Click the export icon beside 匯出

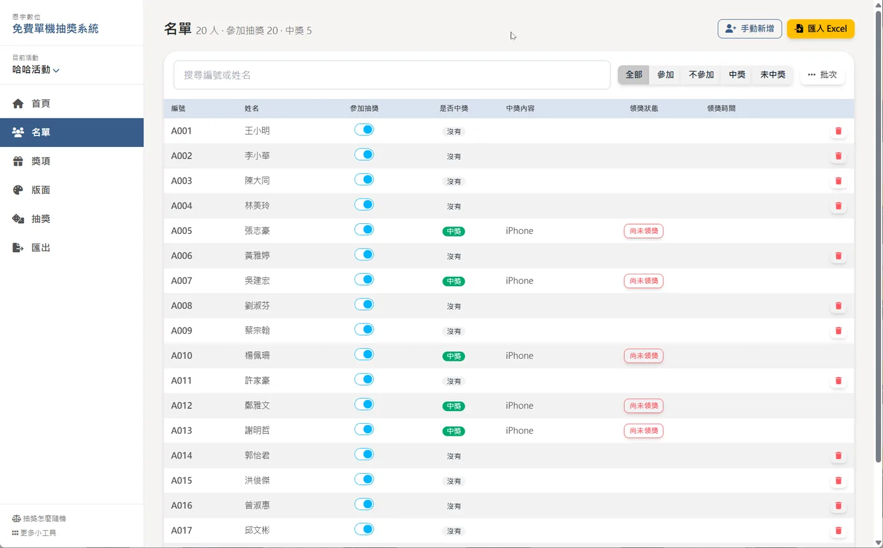tap(18, 248)
